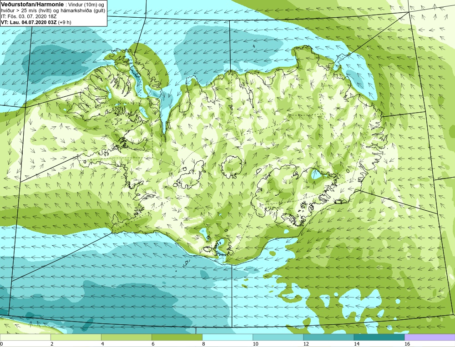The image size is (455, 347).
Task: Click the legend label "14"
Action: click(357, 344)
